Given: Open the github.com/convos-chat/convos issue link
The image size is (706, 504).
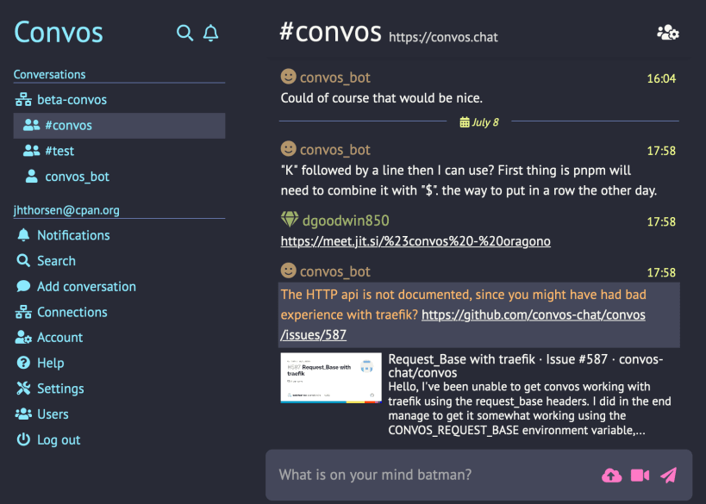Looking at the screenshot, I should click(x=533, y=314).
